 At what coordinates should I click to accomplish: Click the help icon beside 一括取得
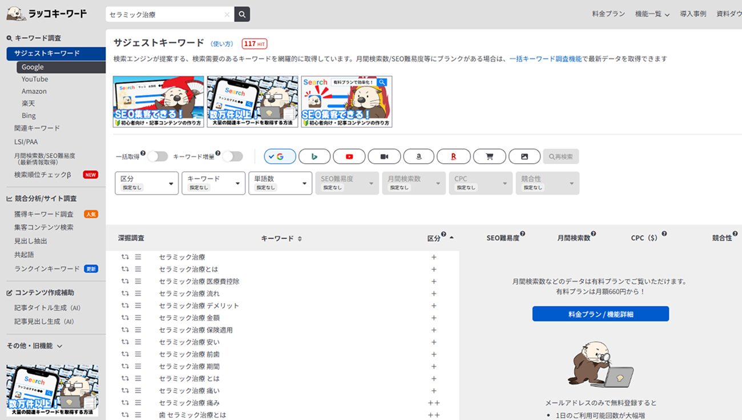143,153
